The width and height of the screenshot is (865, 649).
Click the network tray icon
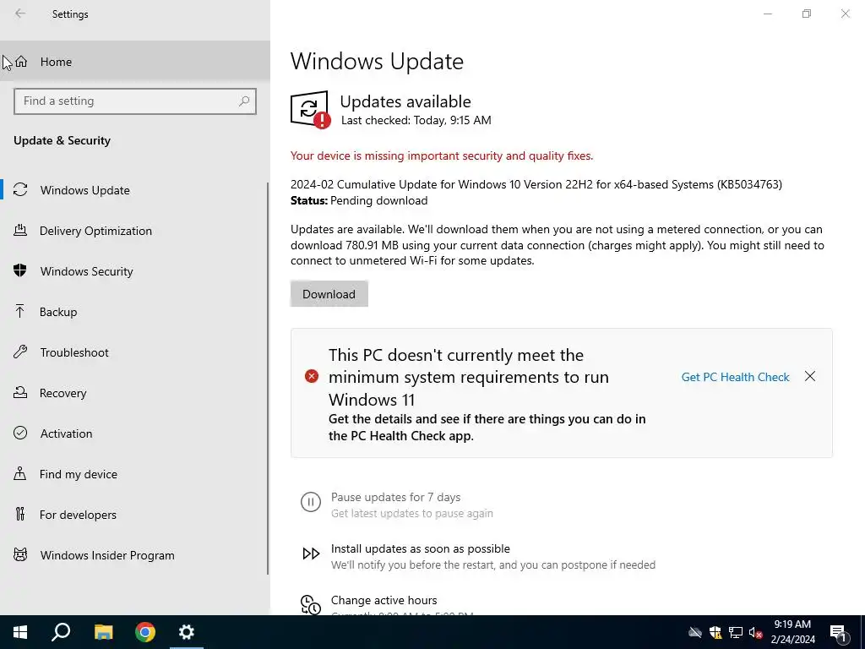[736, 632]
